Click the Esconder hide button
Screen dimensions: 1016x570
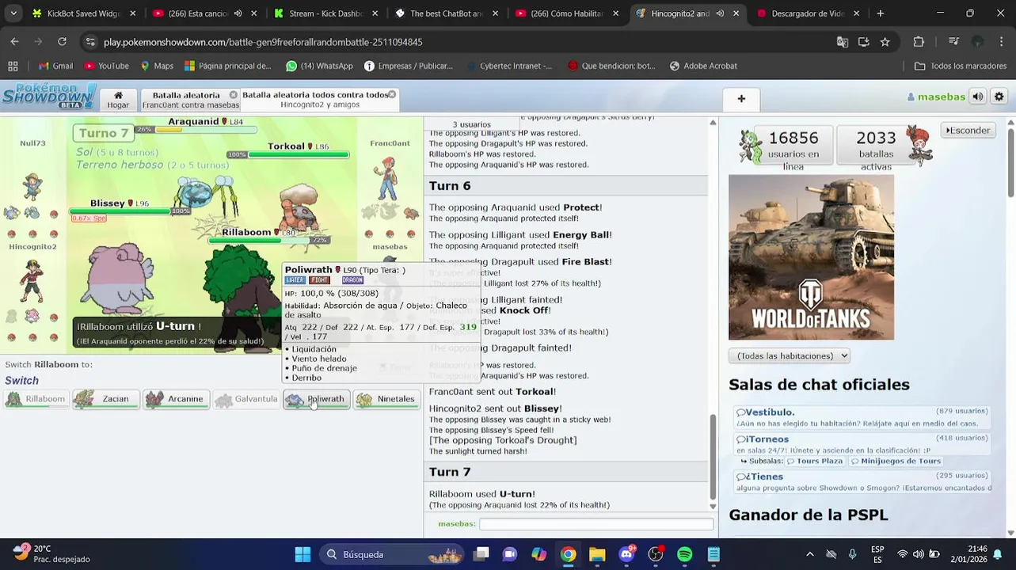click(x=968, y=130)
